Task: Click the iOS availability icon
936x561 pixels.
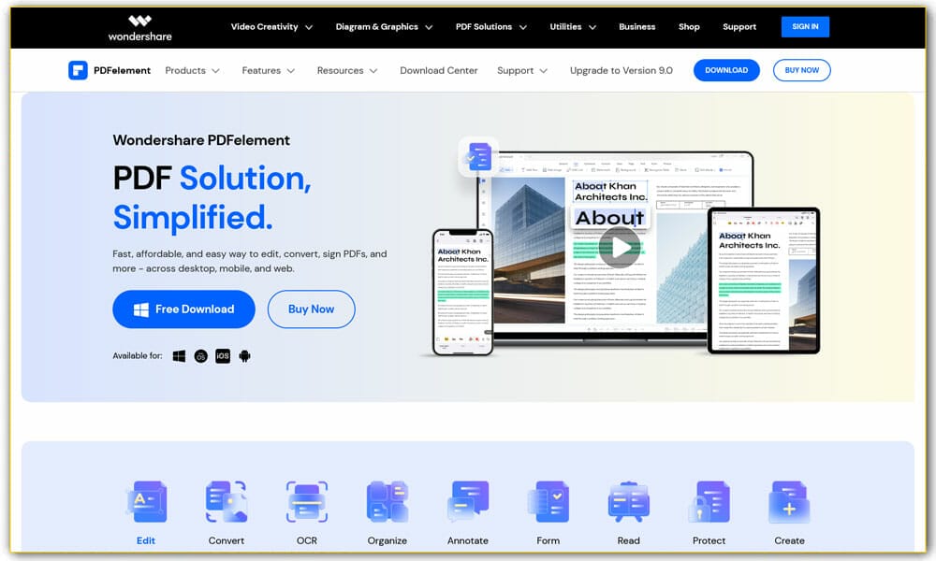Action: (222, 356)
